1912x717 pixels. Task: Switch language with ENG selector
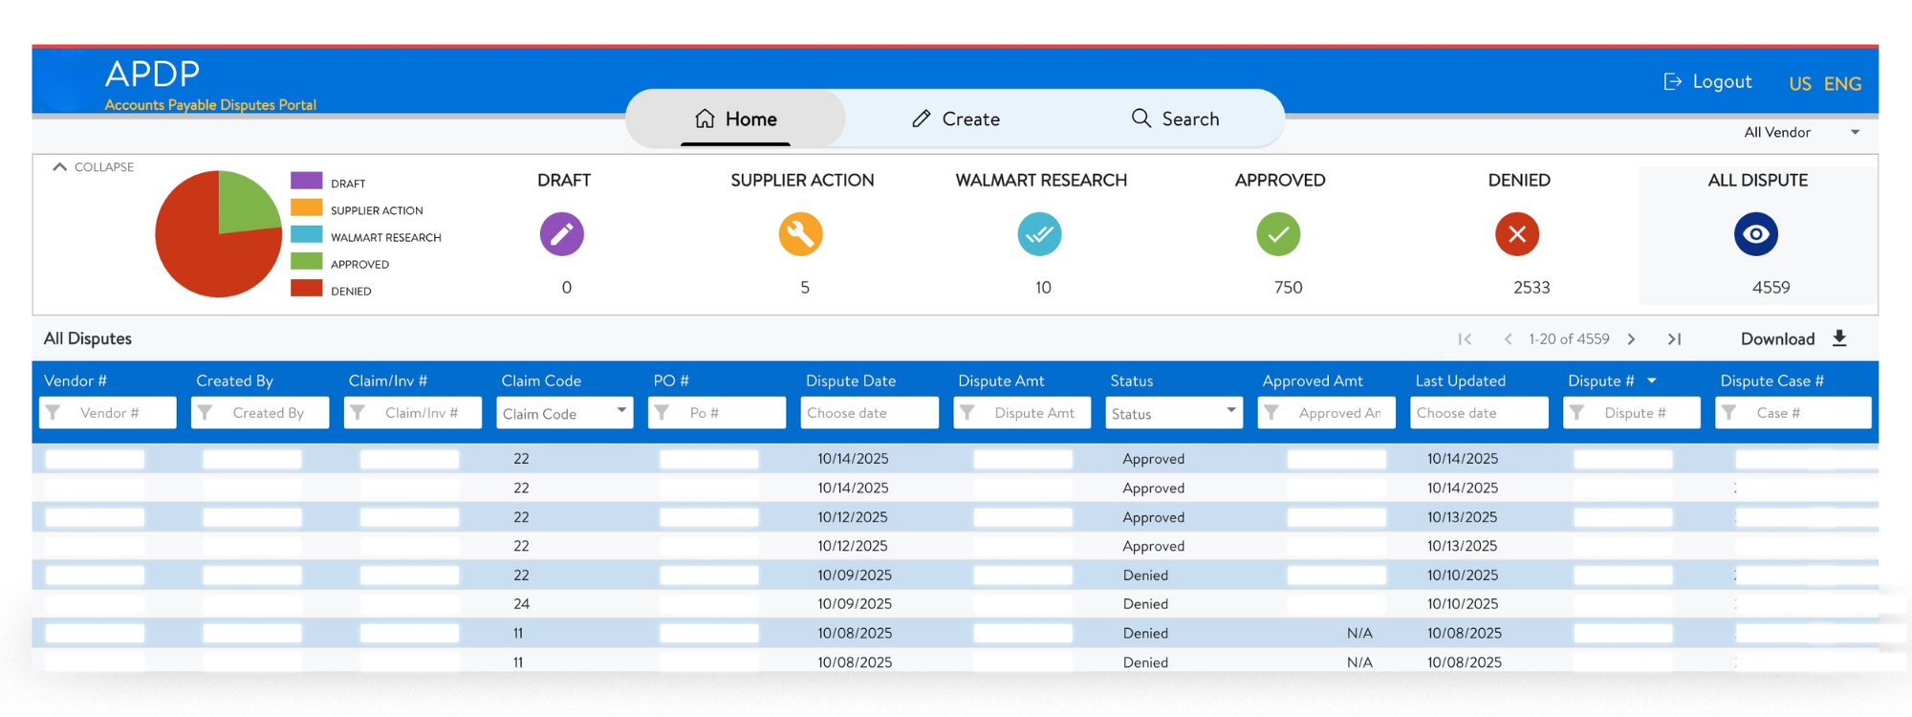click(x=1842, y=84)
